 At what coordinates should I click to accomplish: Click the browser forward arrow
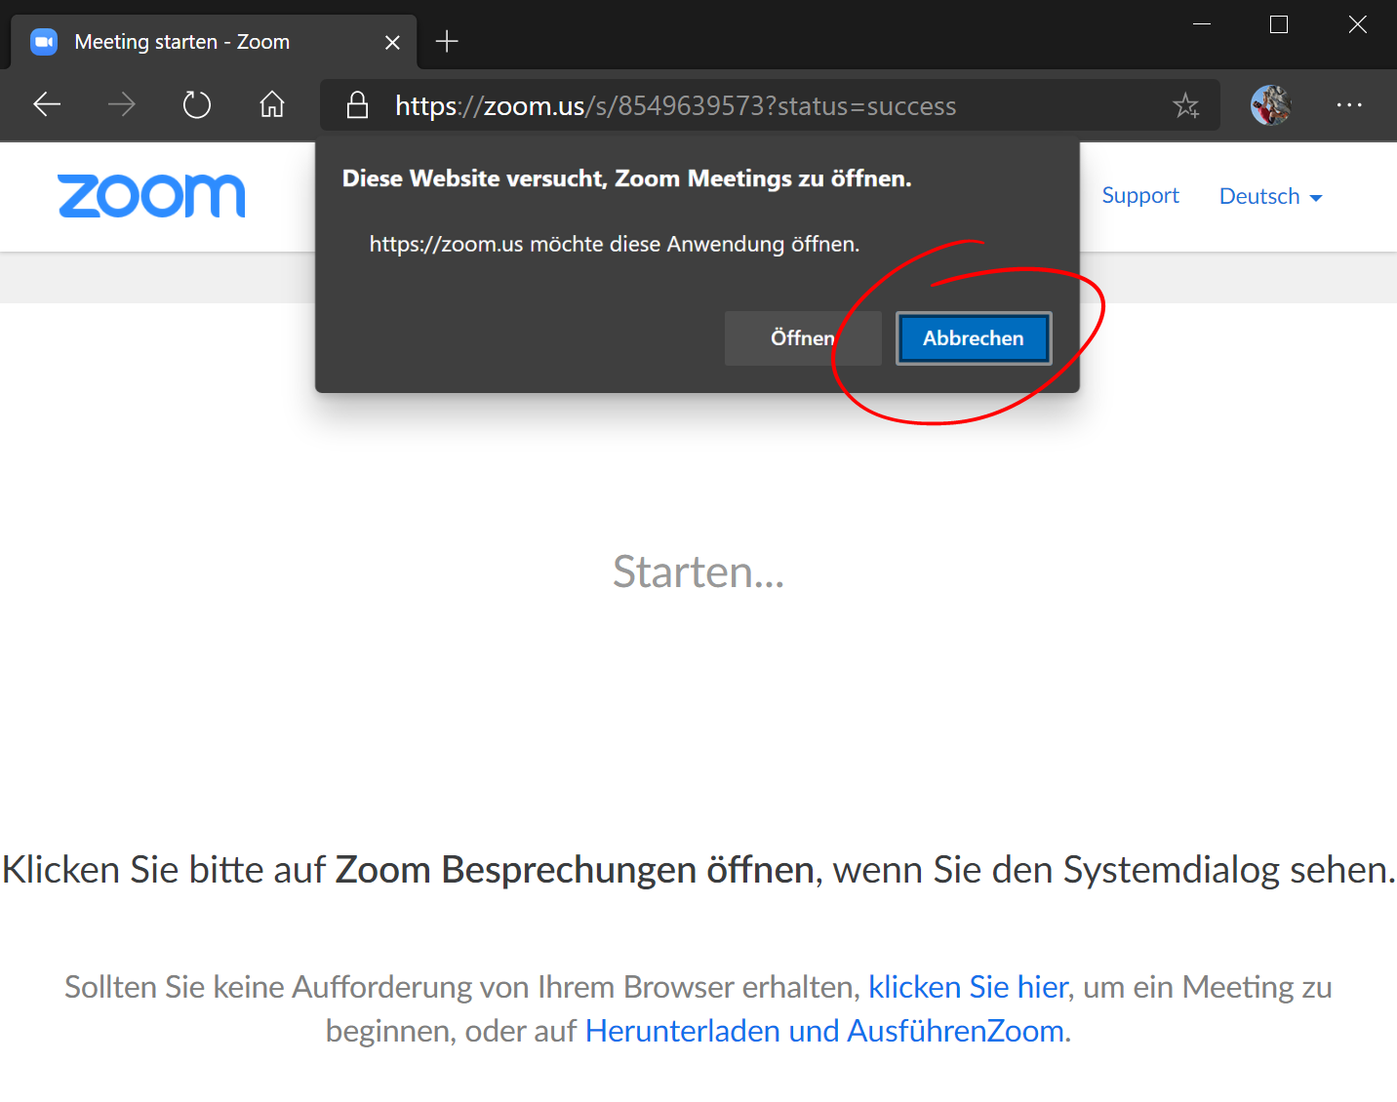122,104
